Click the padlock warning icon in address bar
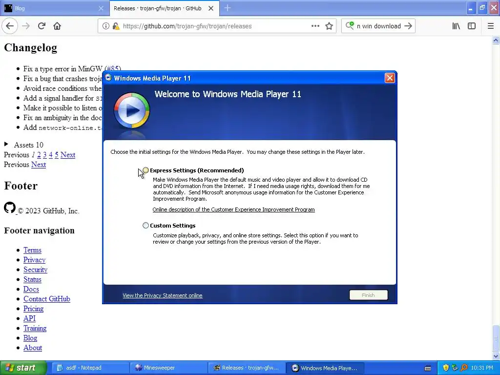The width and height of the screenshot is (500, 375). point(116,26)
